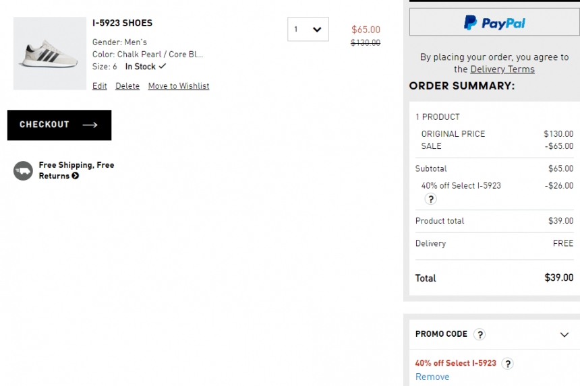This screenshot has height=386, width=580.
Task: Click the arrow on the Checkout button
Action: coord(90,125)
